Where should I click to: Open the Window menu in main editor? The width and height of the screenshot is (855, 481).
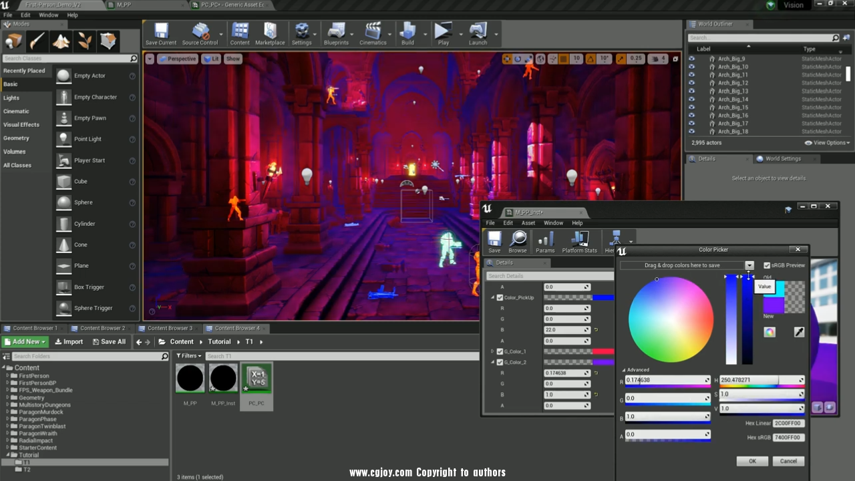48,15
